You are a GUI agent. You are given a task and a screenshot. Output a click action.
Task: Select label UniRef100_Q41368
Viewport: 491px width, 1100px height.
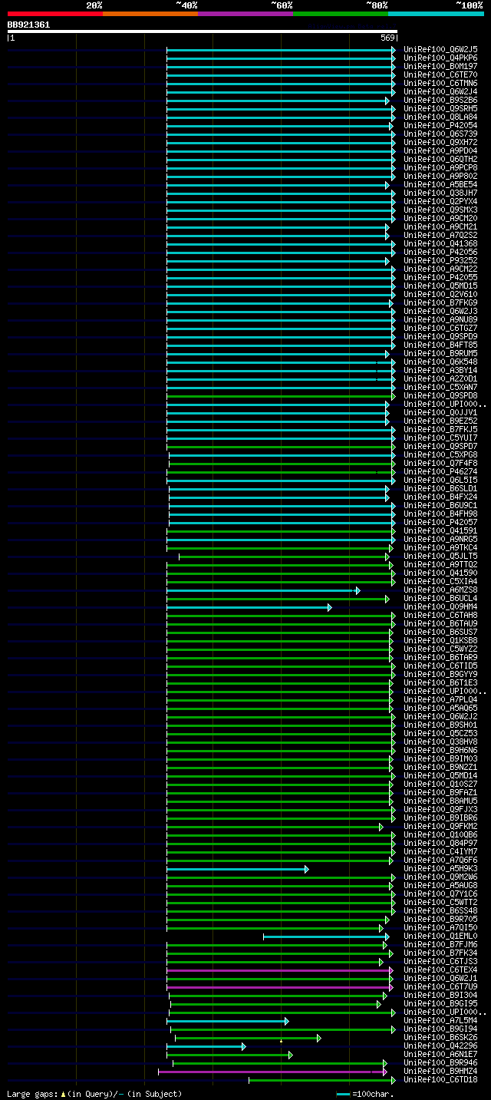(x=440, y=243)
